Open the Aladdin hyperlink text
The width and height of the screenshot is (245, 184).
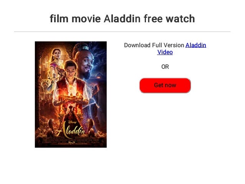tap(195, 45)
